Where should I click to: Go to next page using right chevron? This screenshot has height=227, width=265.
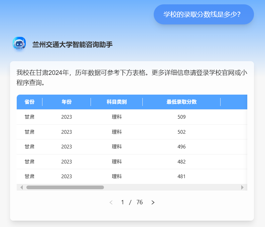[x=153, y=202]
